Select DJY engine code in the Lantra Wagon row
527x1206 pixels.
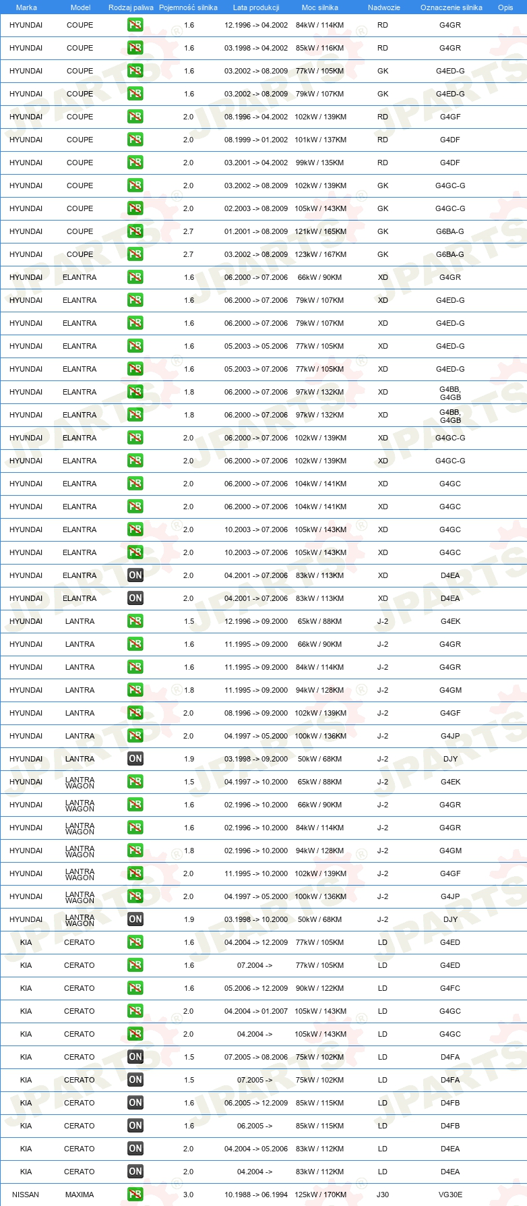click(x=450, y=919)
